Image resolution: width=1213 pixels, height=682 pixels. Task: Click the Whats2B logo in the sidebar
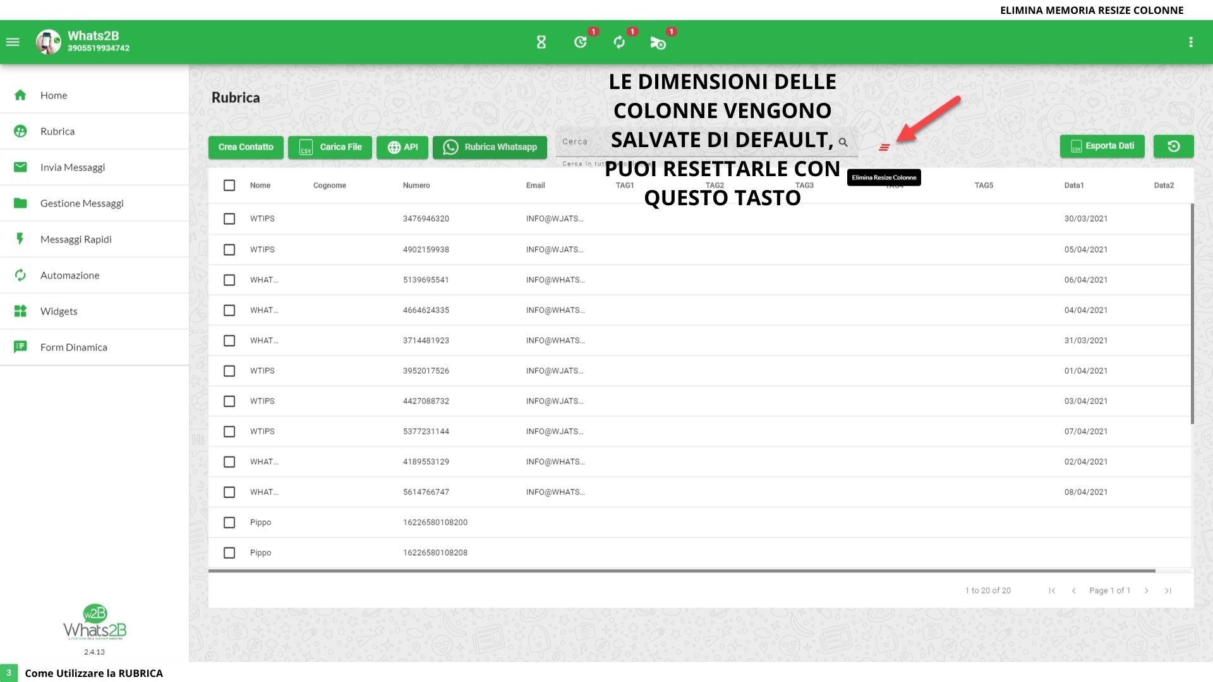pos(95,623)
